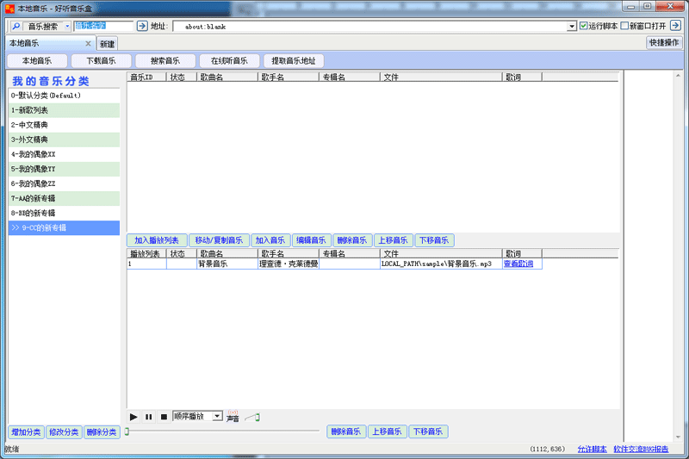Adjust the volume slider handle
The image size is (689, 459).
pos(257,417)
